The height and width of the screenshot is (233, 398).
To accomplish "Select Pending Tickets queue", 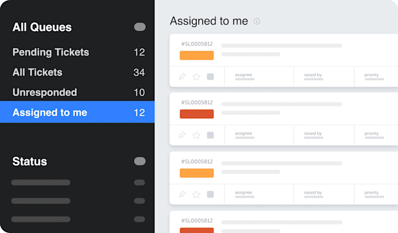I will pos(77,52).
